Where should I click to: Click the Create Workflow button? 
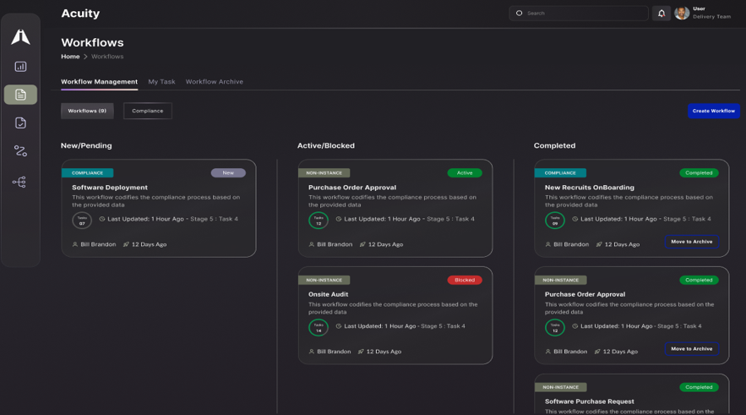coord(714,111)
